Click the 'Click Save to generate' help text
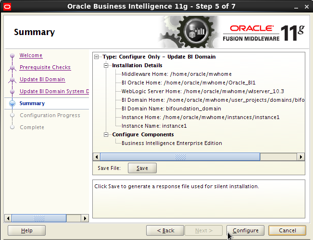The height and width of the screenshot is (240, 313). 176,187
